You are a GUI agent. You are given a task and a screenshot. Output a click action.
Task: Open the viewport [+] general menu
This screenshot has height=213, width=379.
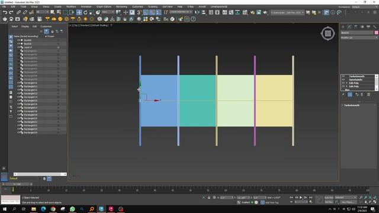(70, 25)
